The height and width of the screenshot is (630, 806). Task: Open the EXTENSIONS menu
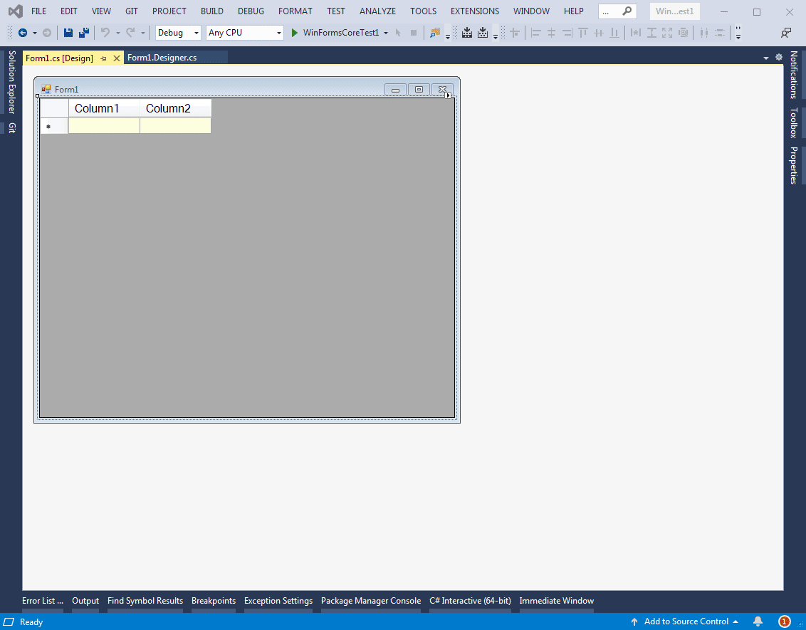474,11
